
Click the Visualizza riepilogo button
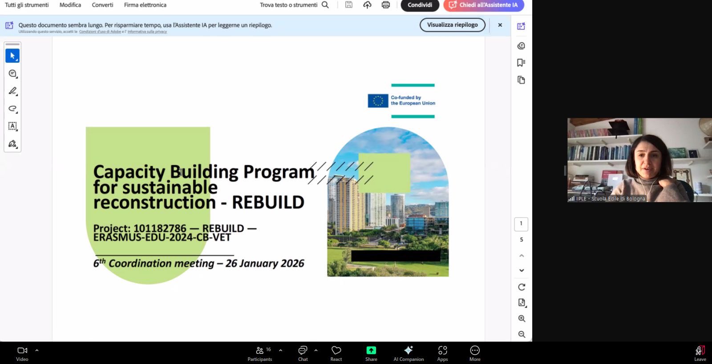coord(452,25)
